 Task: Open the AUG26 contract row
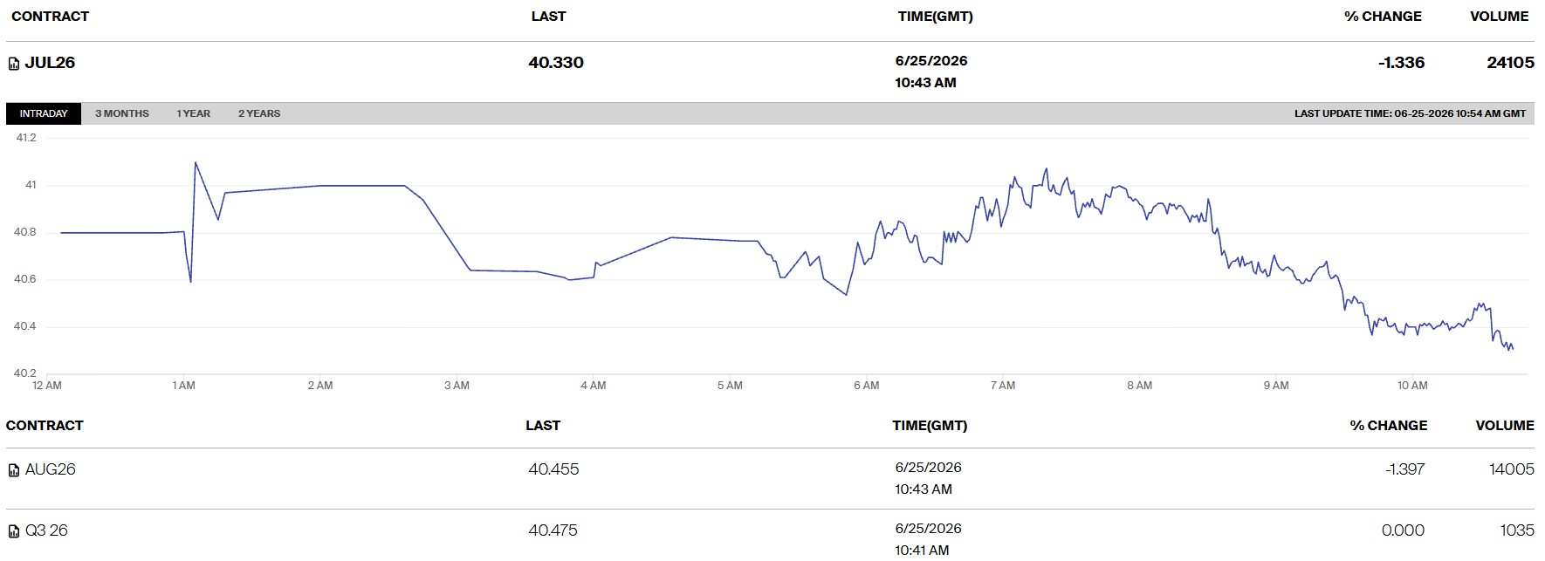click(x=770, y=478)
